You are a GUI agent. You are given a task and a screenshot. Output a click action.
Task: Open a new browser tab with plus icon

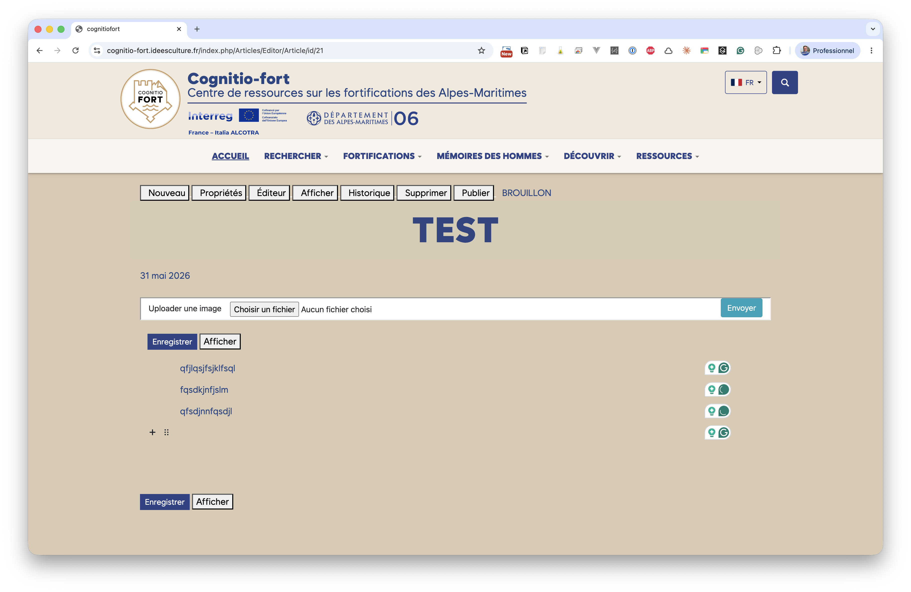[197, 29]
